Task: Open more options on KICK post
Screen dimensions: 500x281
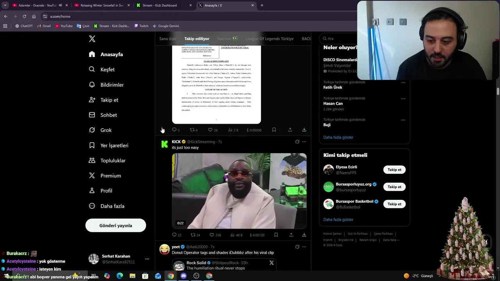Action: pos(304,142)
